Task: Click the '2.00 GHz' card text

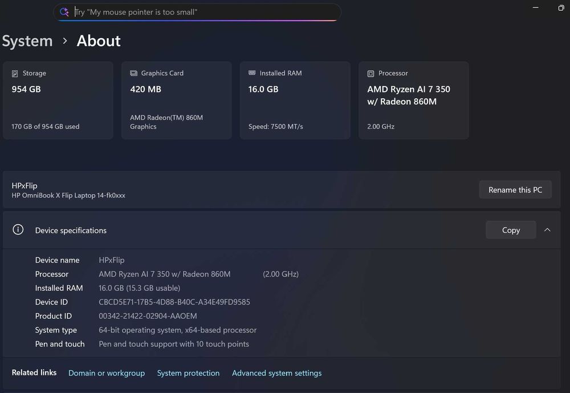Action: pos(381,127)
